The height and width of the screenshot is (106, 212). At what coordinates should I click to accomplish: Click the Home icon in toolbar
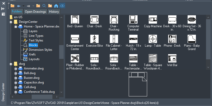click(x=56, y=5)
